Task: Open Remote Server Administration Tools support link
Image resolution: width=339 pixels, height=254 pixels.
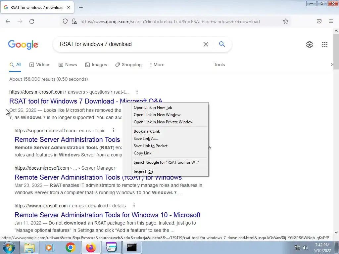Action: (67, 140)
